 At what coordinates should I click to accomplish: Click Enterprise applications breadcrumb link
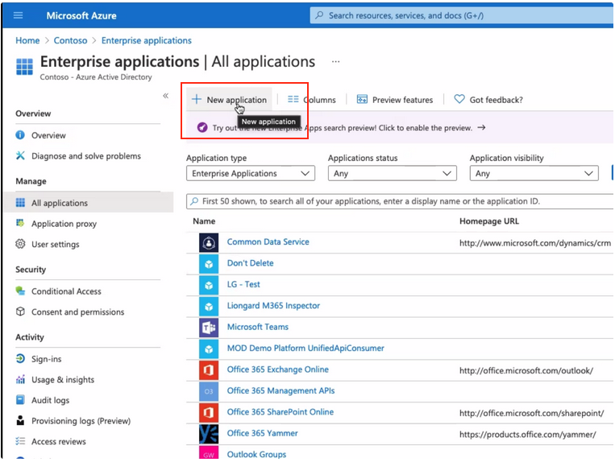[x=147, y=40]
